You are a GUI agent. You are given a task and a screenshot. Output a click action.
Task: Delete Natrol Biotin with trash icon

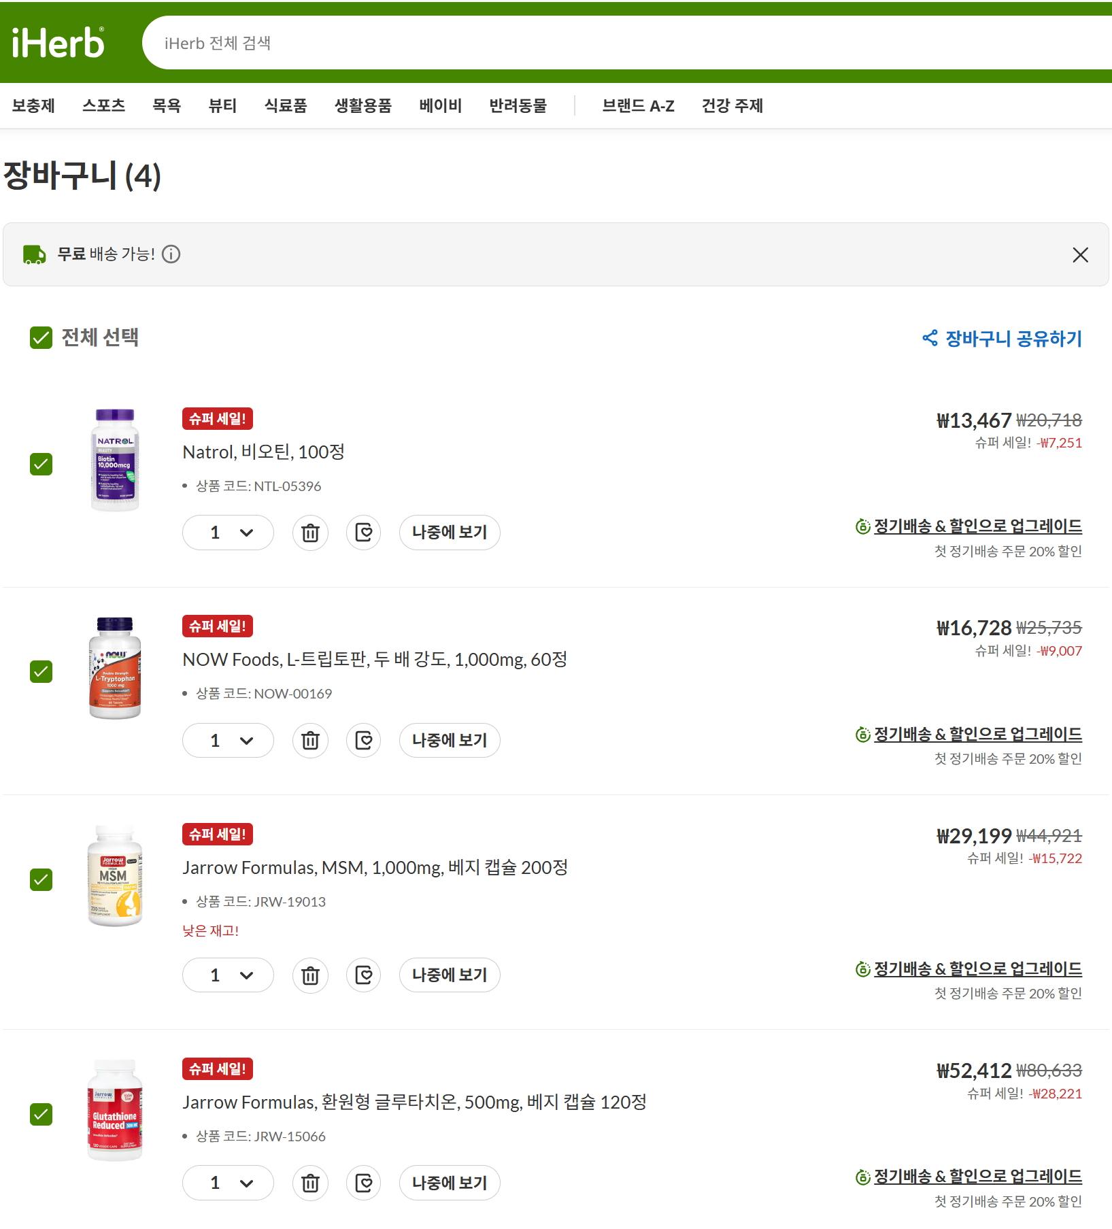pos(310,533)
